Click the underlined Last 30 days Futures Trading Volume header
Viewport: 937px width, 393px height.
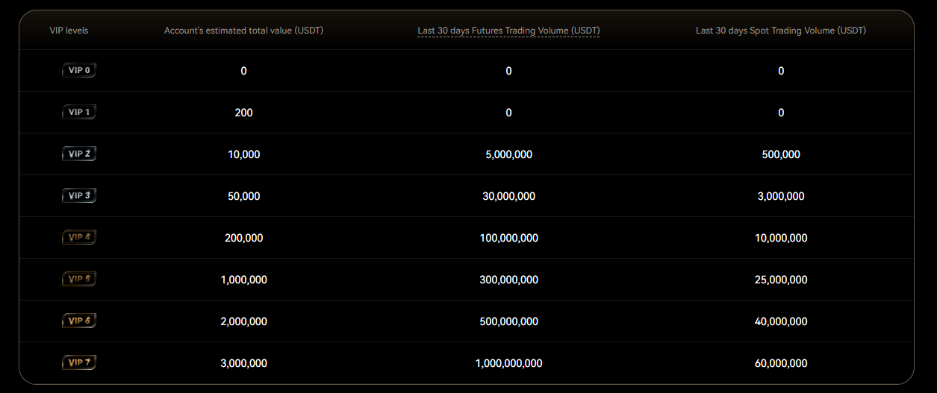[x=508, y=31]
